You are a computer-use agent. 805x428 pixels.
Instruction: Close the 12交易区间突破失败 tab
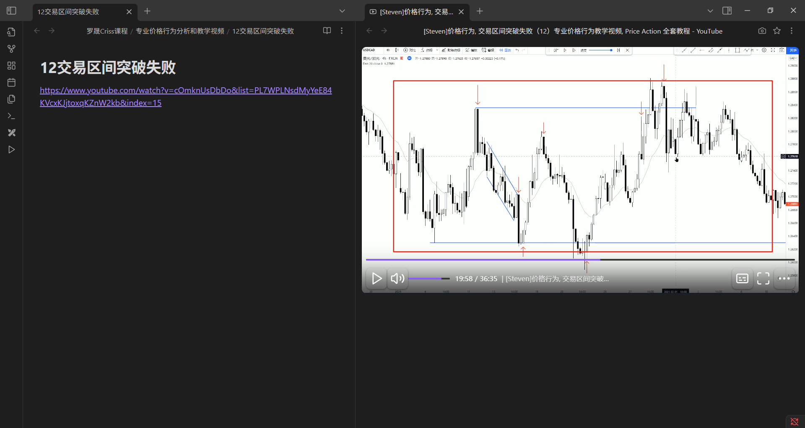[x=129, y=12]
